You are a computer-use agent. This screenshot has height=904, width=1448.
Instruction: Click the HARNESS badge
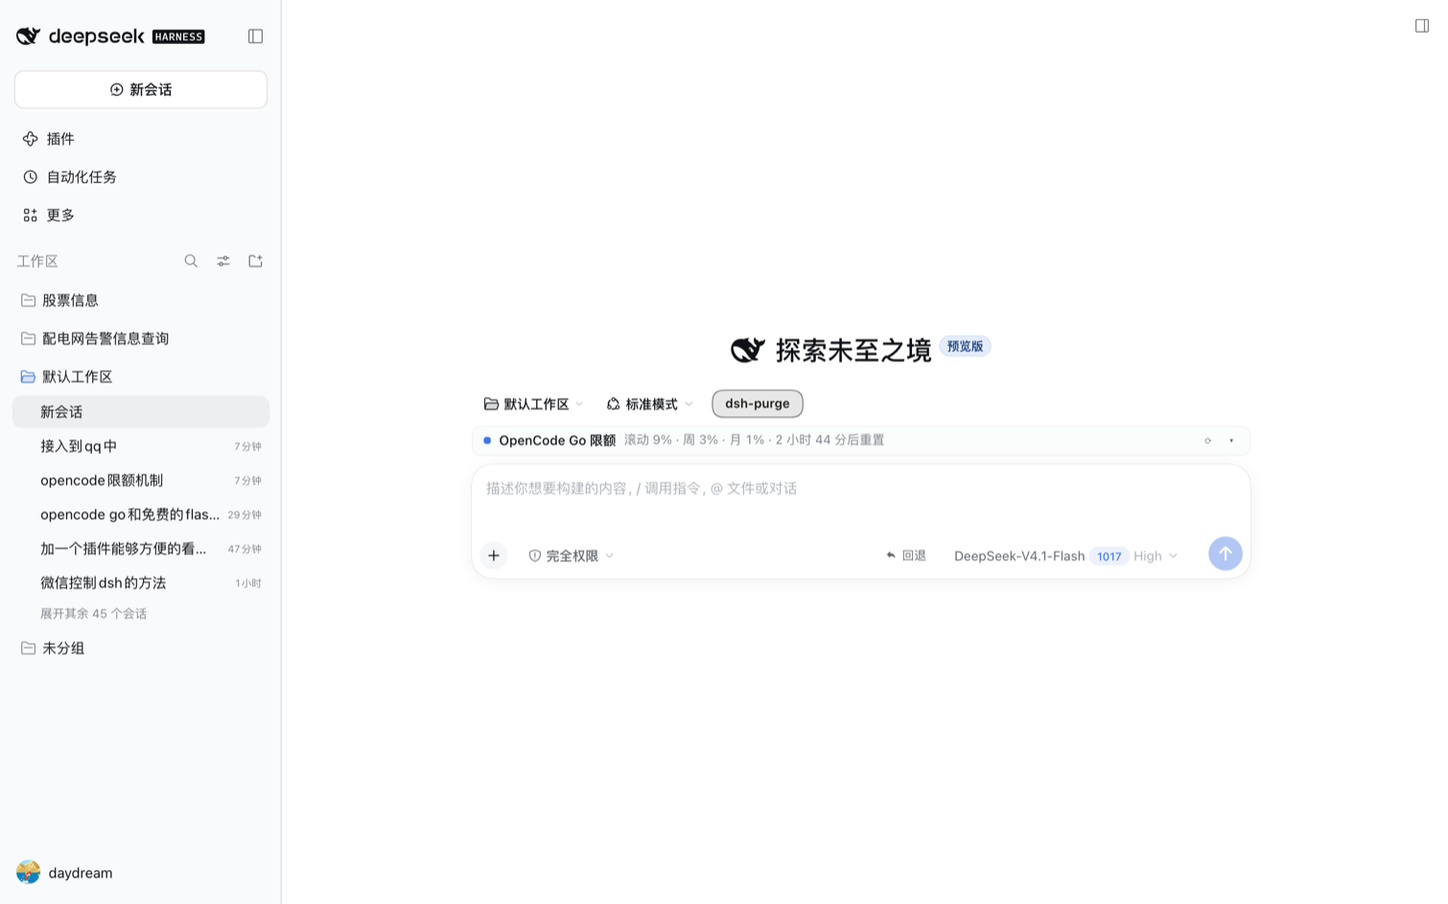178,36
